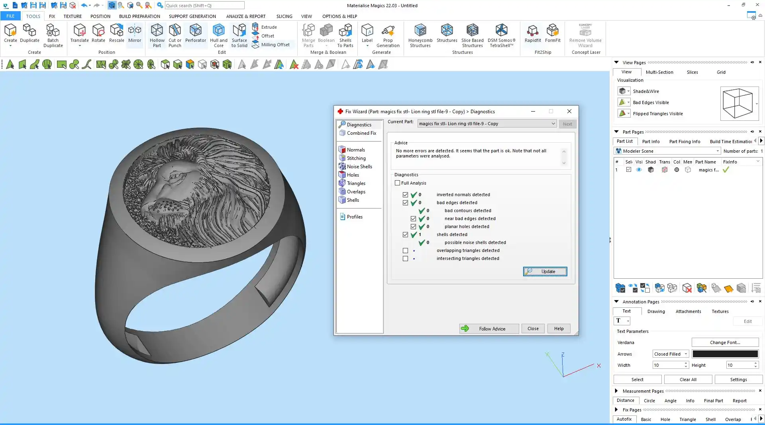Click the black annotation color swatch

pyautogui.click(x=725, y=354)
